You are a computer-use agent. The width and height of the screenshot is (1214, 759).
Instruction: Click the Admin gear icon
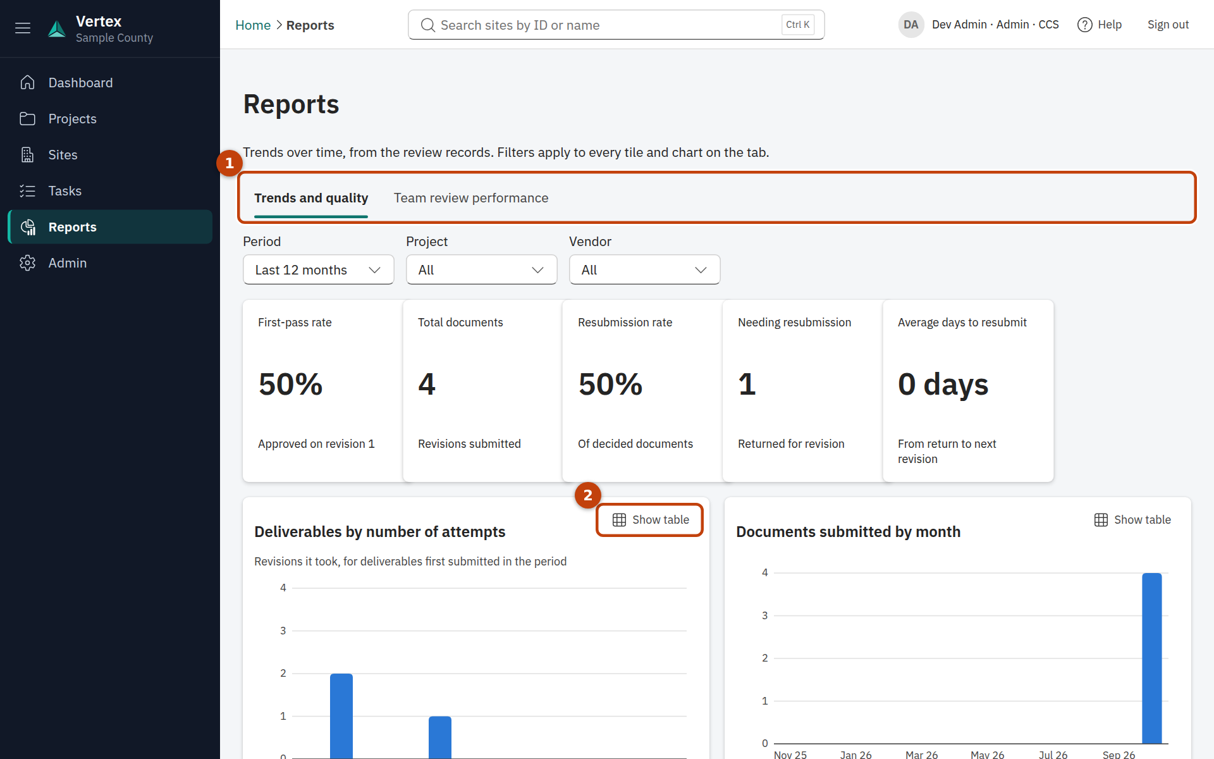pyautogui.click(x=27, y=263)
